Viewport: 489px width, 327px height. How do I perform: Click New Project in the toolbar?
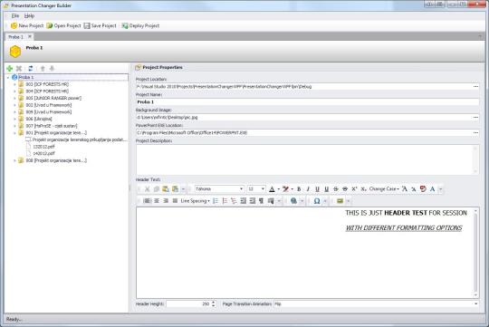click(x=27, y=25)
